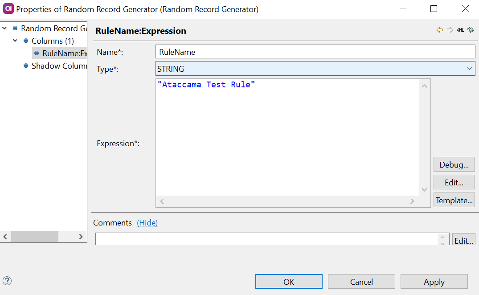Click the help question mark icon
This screenshot has width=479, height=295.
click(x=7, y=281)
